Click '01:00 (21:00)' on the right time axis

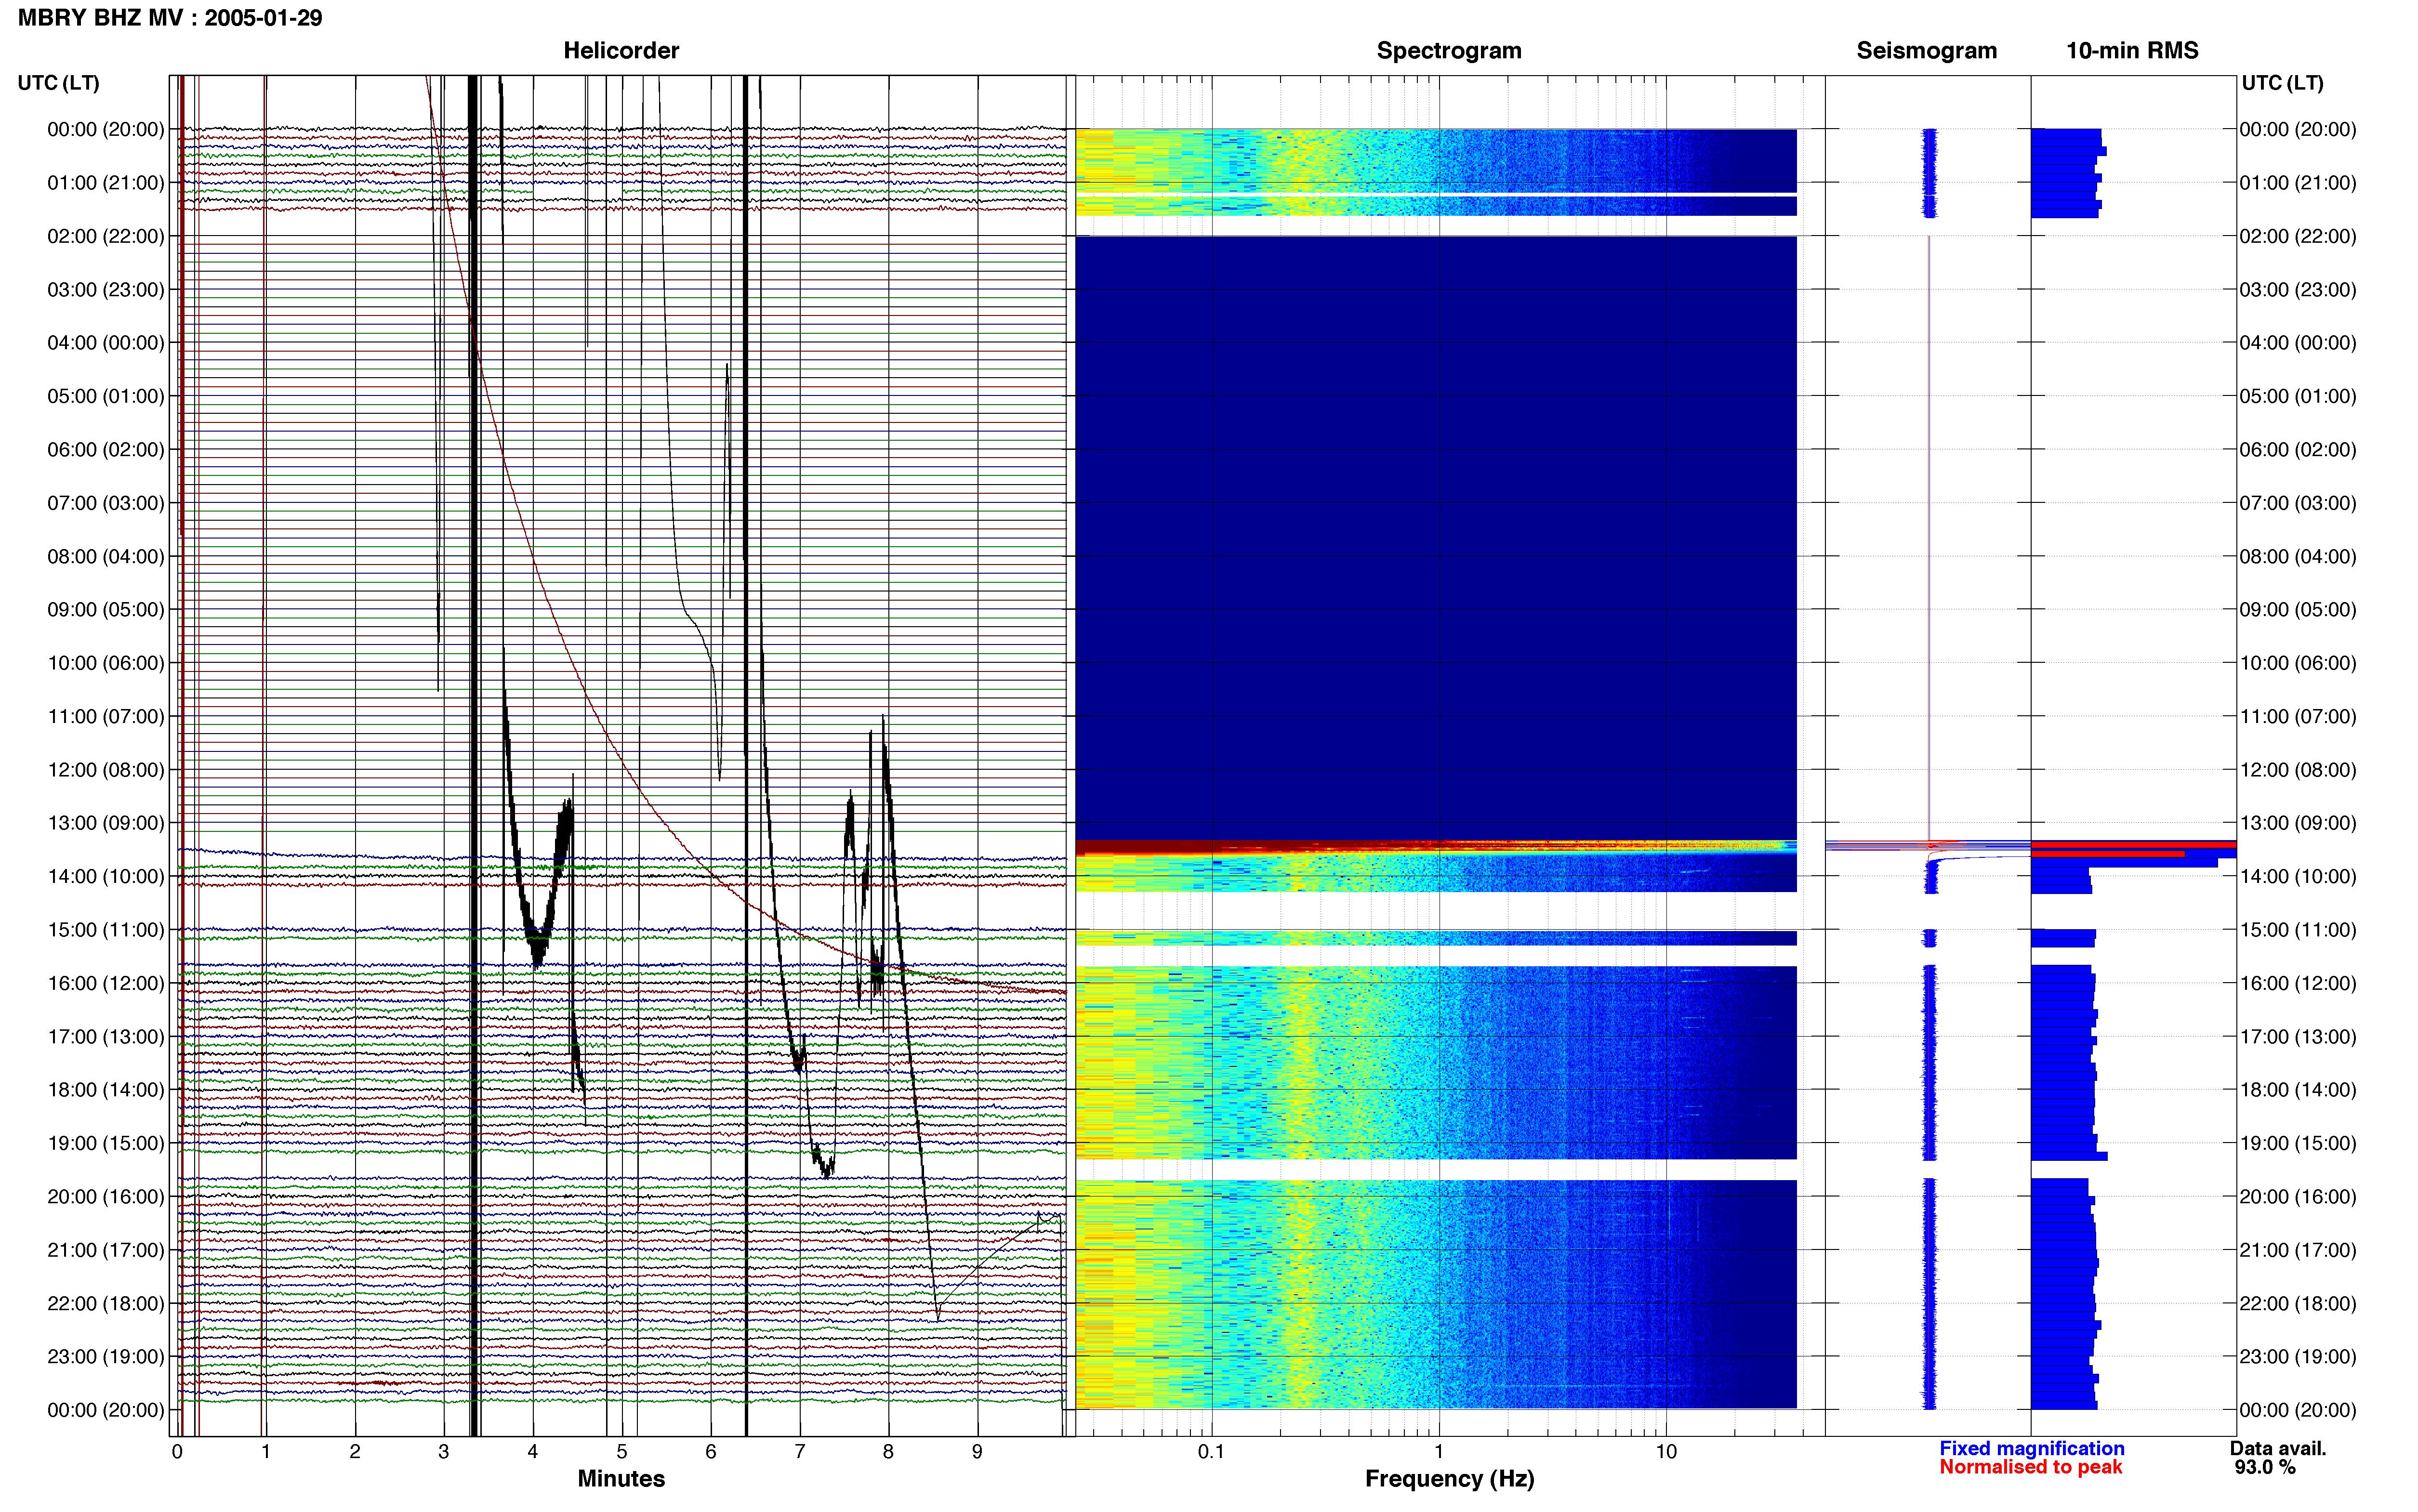pyautogui.click(x=2298, y=183)
